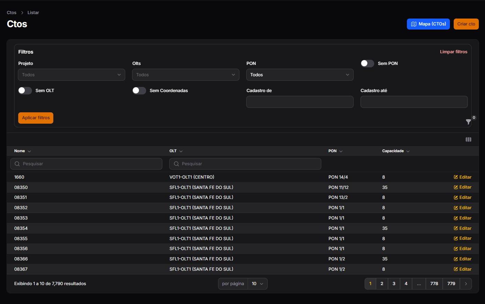The width and height of the screenshot is (485, 304).
Task: Click Aplicar filtros button
Action: (x=36, y=118)
